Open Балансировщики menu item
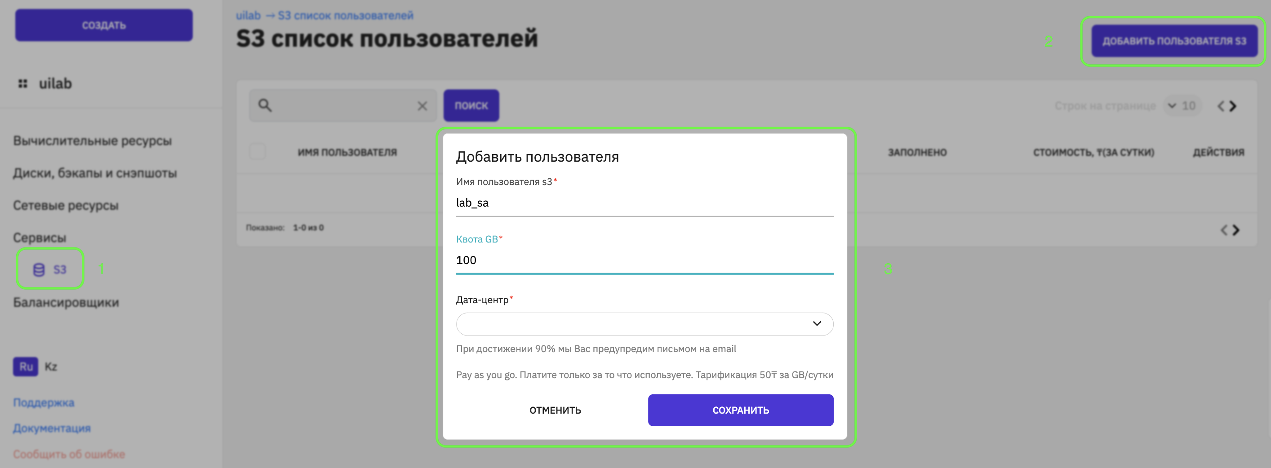 66,302
